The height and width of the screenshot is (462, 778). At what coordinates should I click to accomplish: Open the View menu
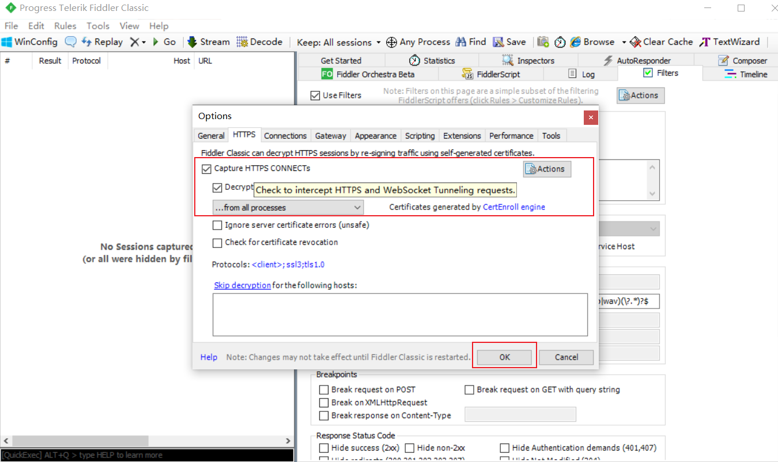tap(129, 26)
